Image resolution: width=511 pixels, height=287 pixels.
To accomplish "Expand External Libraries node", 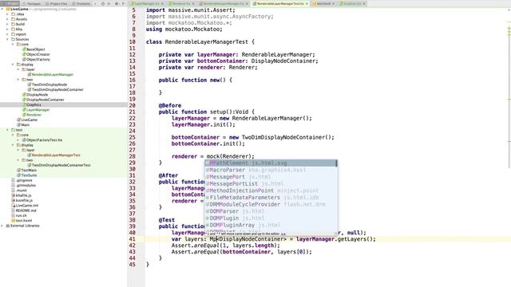I will click(x=2, y=226).
